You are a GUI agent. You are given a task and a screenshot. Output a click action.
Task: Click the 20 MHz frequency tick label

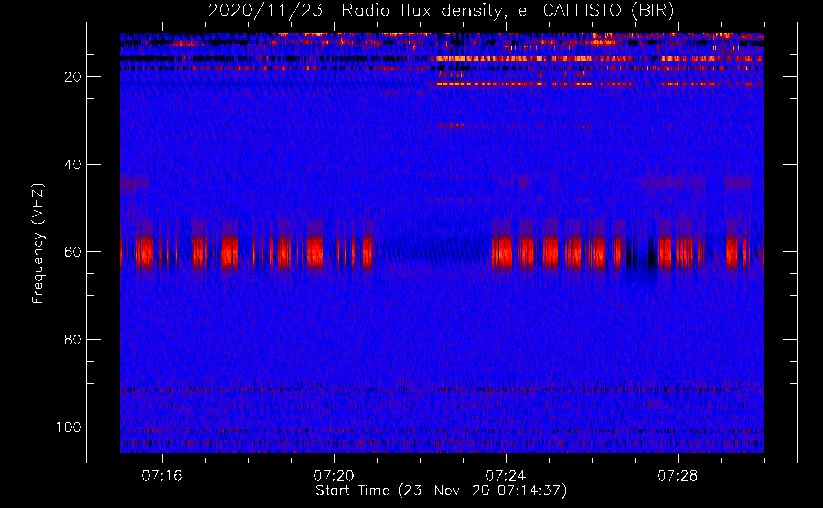point(73,77)
